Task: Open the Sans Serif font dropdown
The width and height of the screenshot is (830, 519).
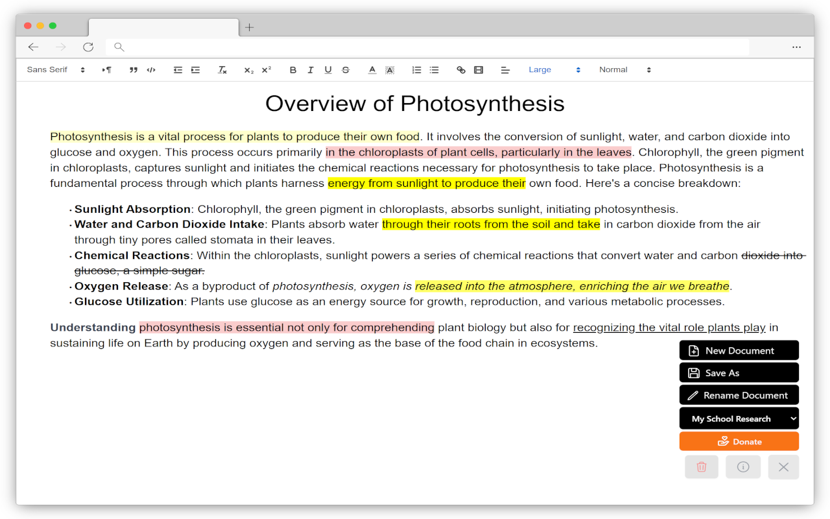Action: click(56, 70)
